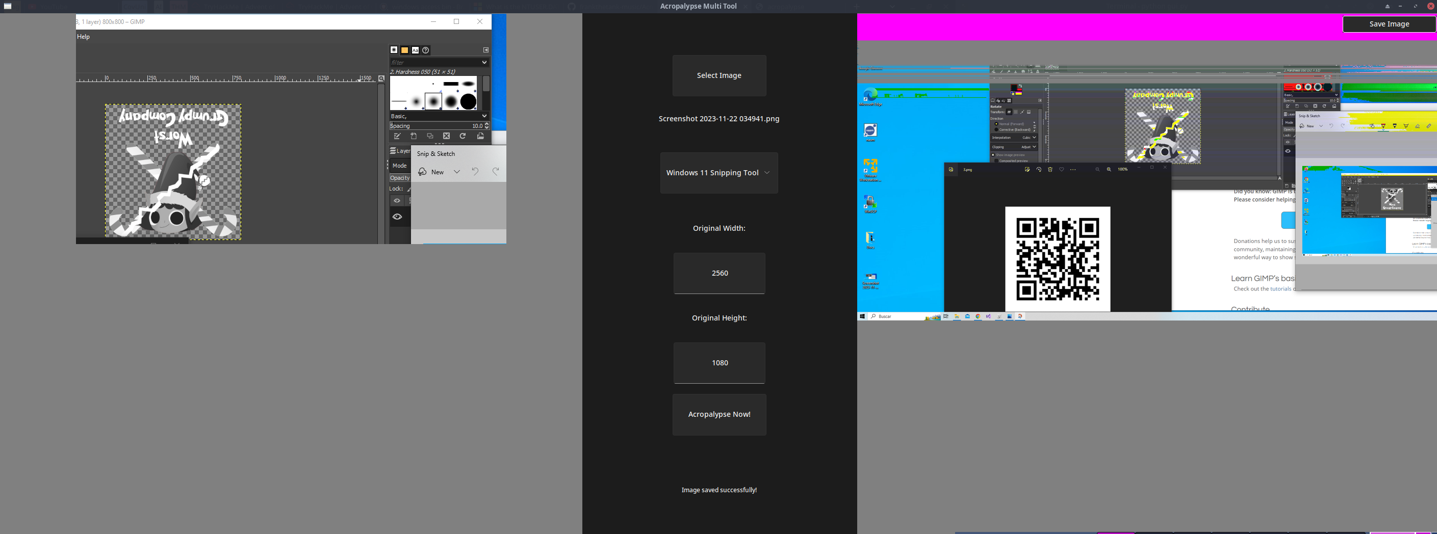1437x534 pixels.
Task: Click the file name Screenshot 2023-11-22 034941.png
Action: tap(719, 119)
